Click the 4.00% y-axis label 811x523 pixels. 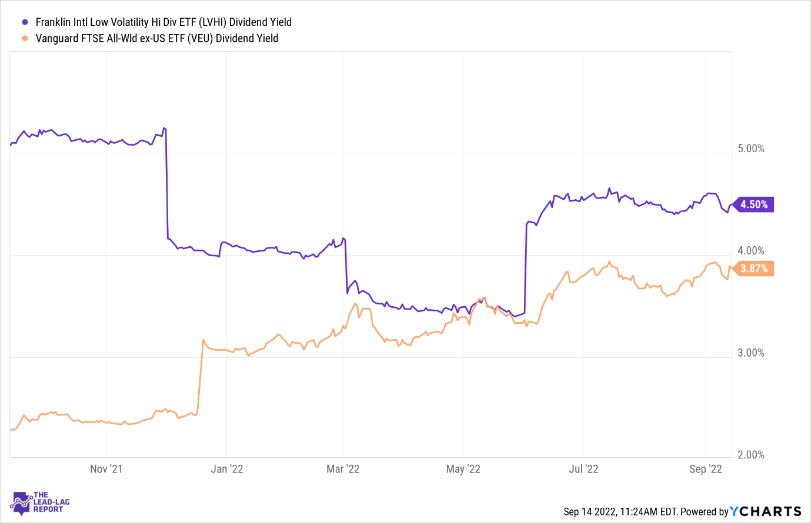click(751, 251)
